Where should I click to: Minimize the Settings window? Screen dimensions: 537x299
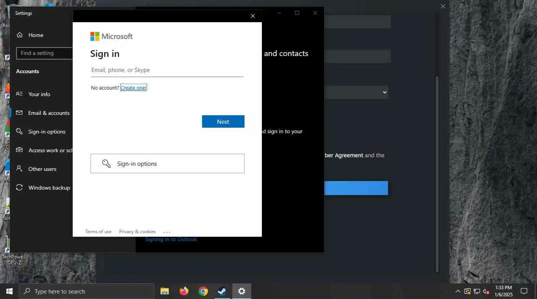click(x=279, y=13)
